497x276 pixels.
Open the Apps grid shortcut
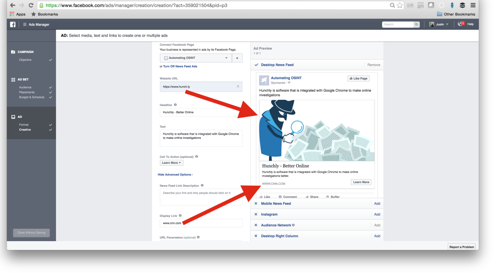pos(17,14)
